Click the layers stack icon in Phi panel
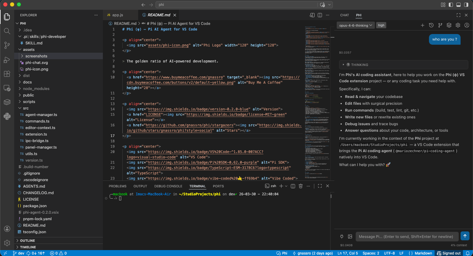Image resolution: width=473 pixels, height=256 pixels. (449, 25)
